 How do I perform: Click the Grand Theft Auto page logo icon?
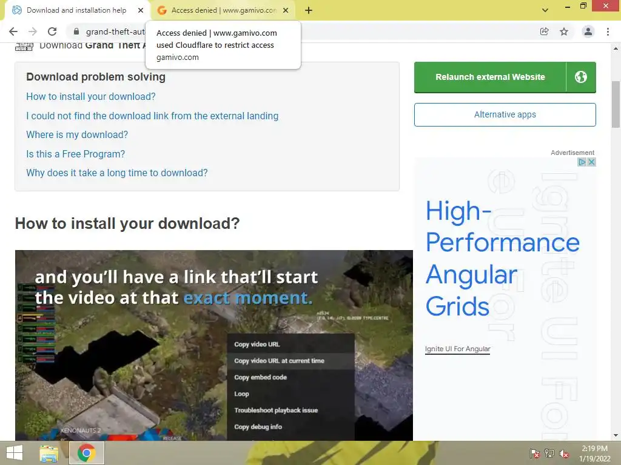[24, 47]
